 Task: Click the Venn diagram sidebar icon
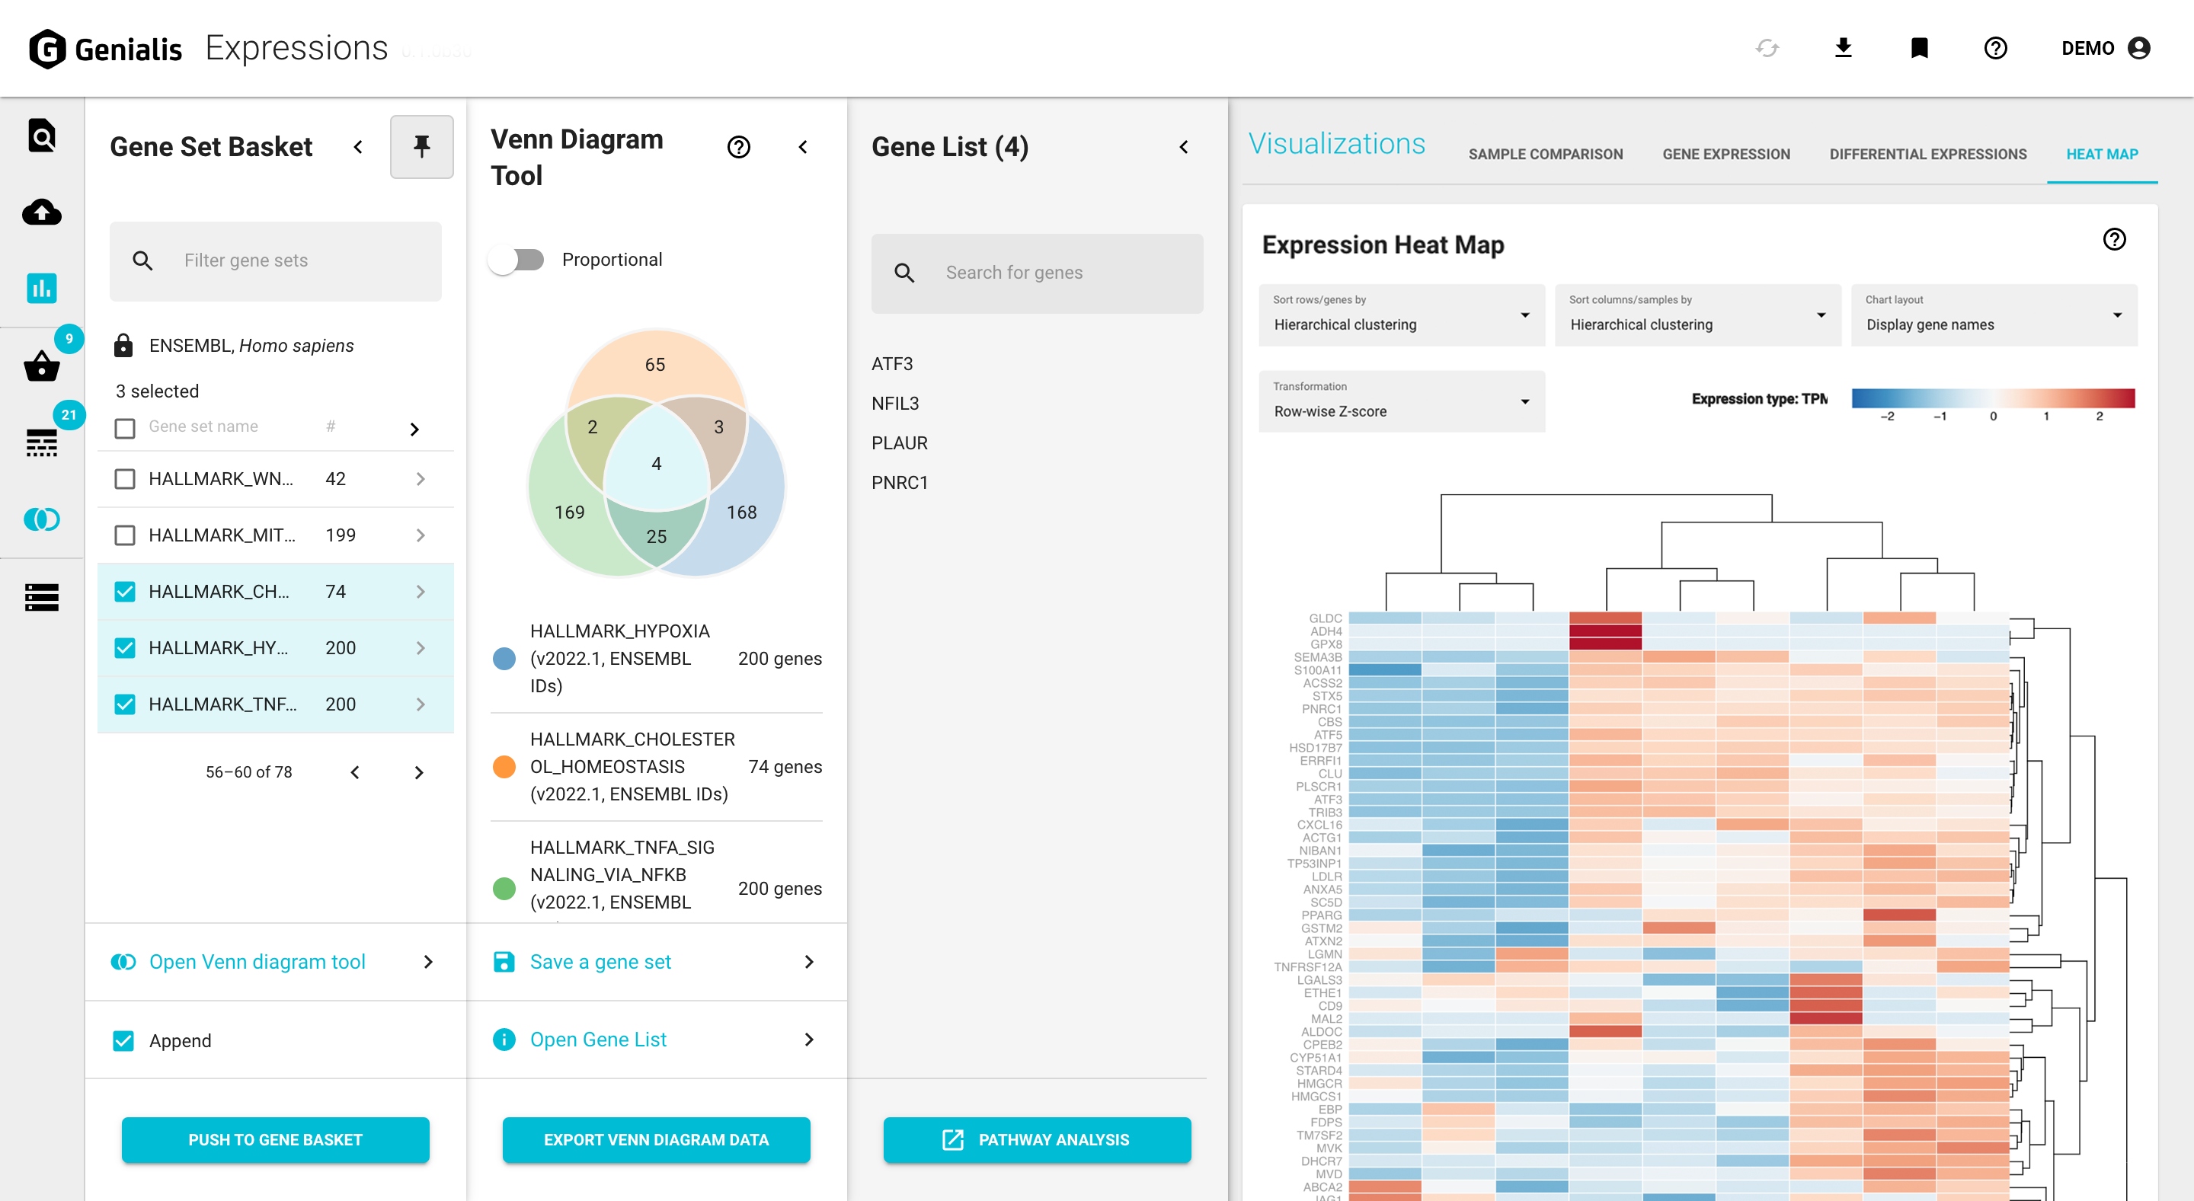tap(41, 519)
